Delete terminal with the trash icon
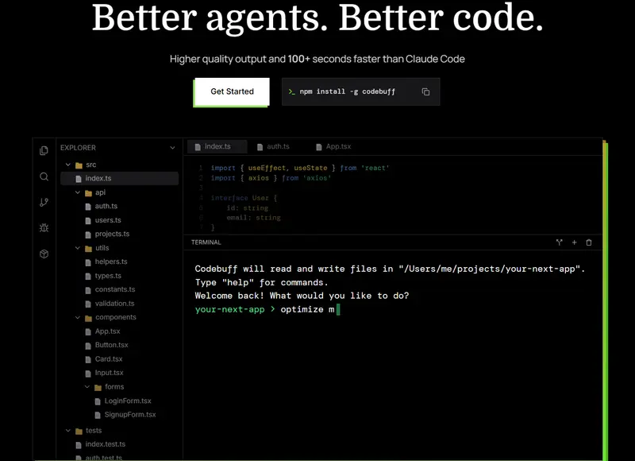The image size is (635, 461). (589, 242)
